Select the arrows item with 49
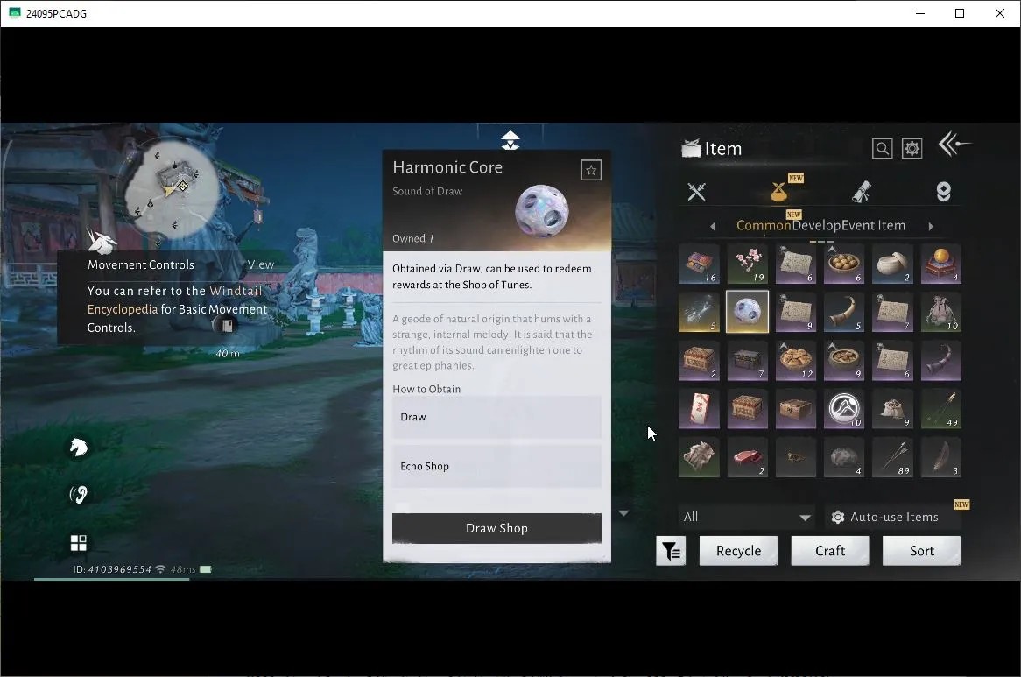 click(x=941, y=409)
